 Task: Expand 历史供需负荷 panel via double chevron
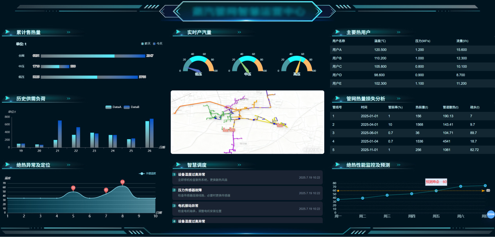pyautogui.click(x=69, y=99)
